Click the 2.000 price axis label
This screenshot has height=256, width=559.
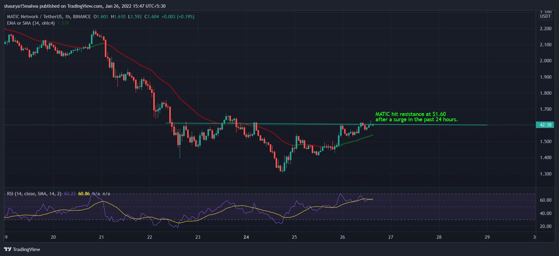click(x=545, y=61)
